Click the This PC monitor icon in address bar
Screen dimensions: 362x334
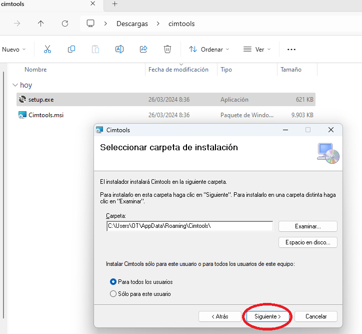(x=90, y=24)
